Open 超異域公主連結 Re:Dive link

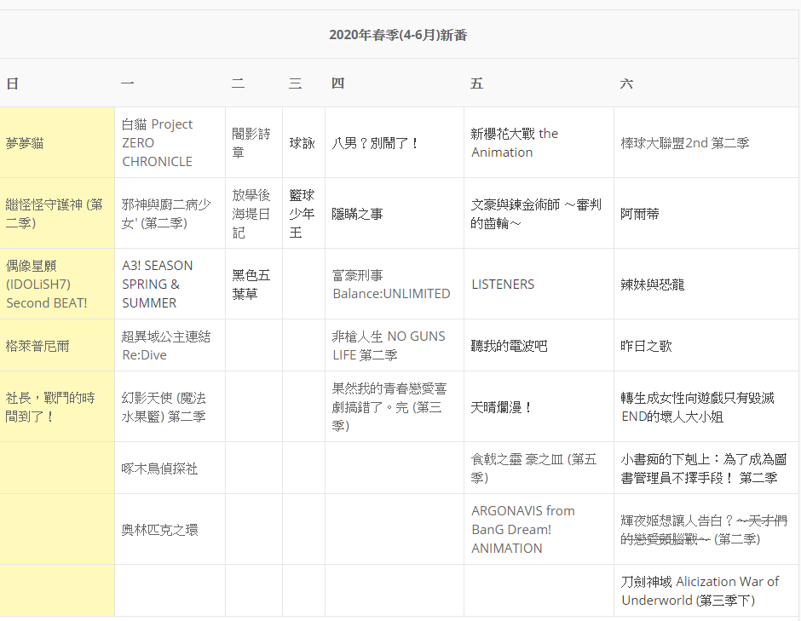(166, 346)
